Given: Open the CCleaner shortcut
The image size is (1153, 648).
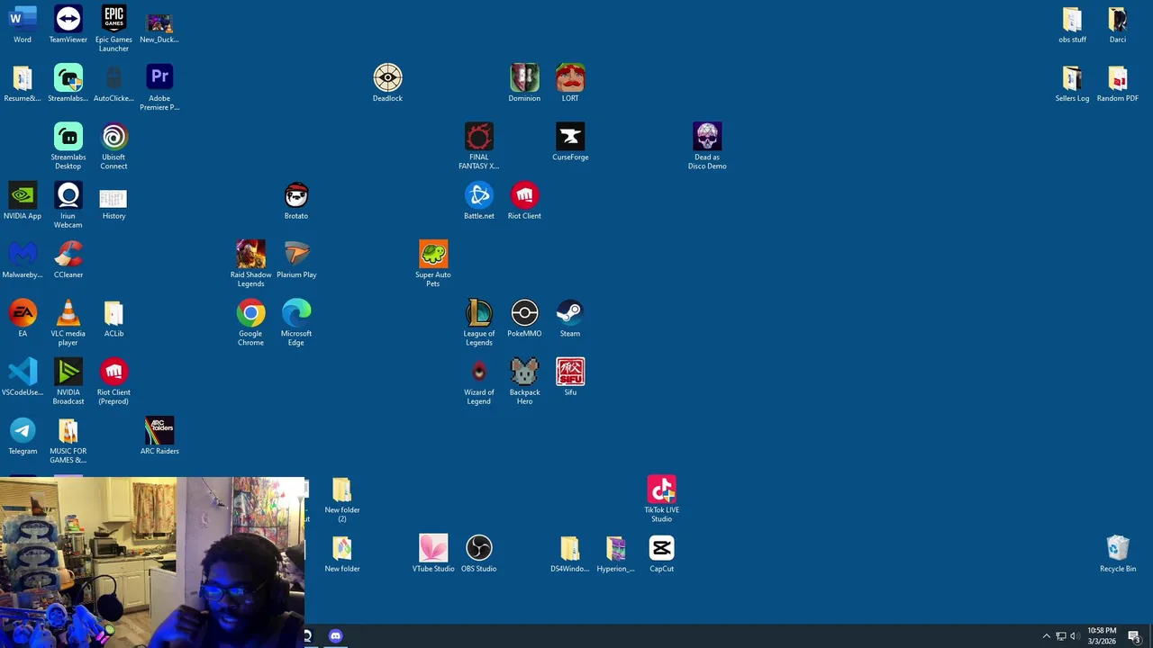Looking at the screenshot, I should pyautogui.click(x=68, y=255).
